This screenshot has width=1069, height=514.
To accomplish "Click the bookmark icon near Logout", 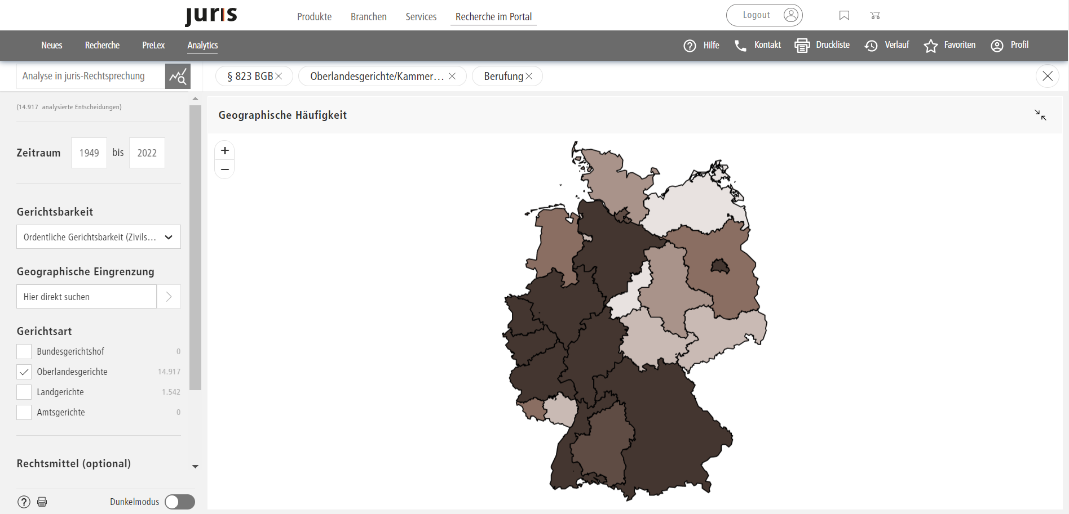I will [x=844, y=15].
